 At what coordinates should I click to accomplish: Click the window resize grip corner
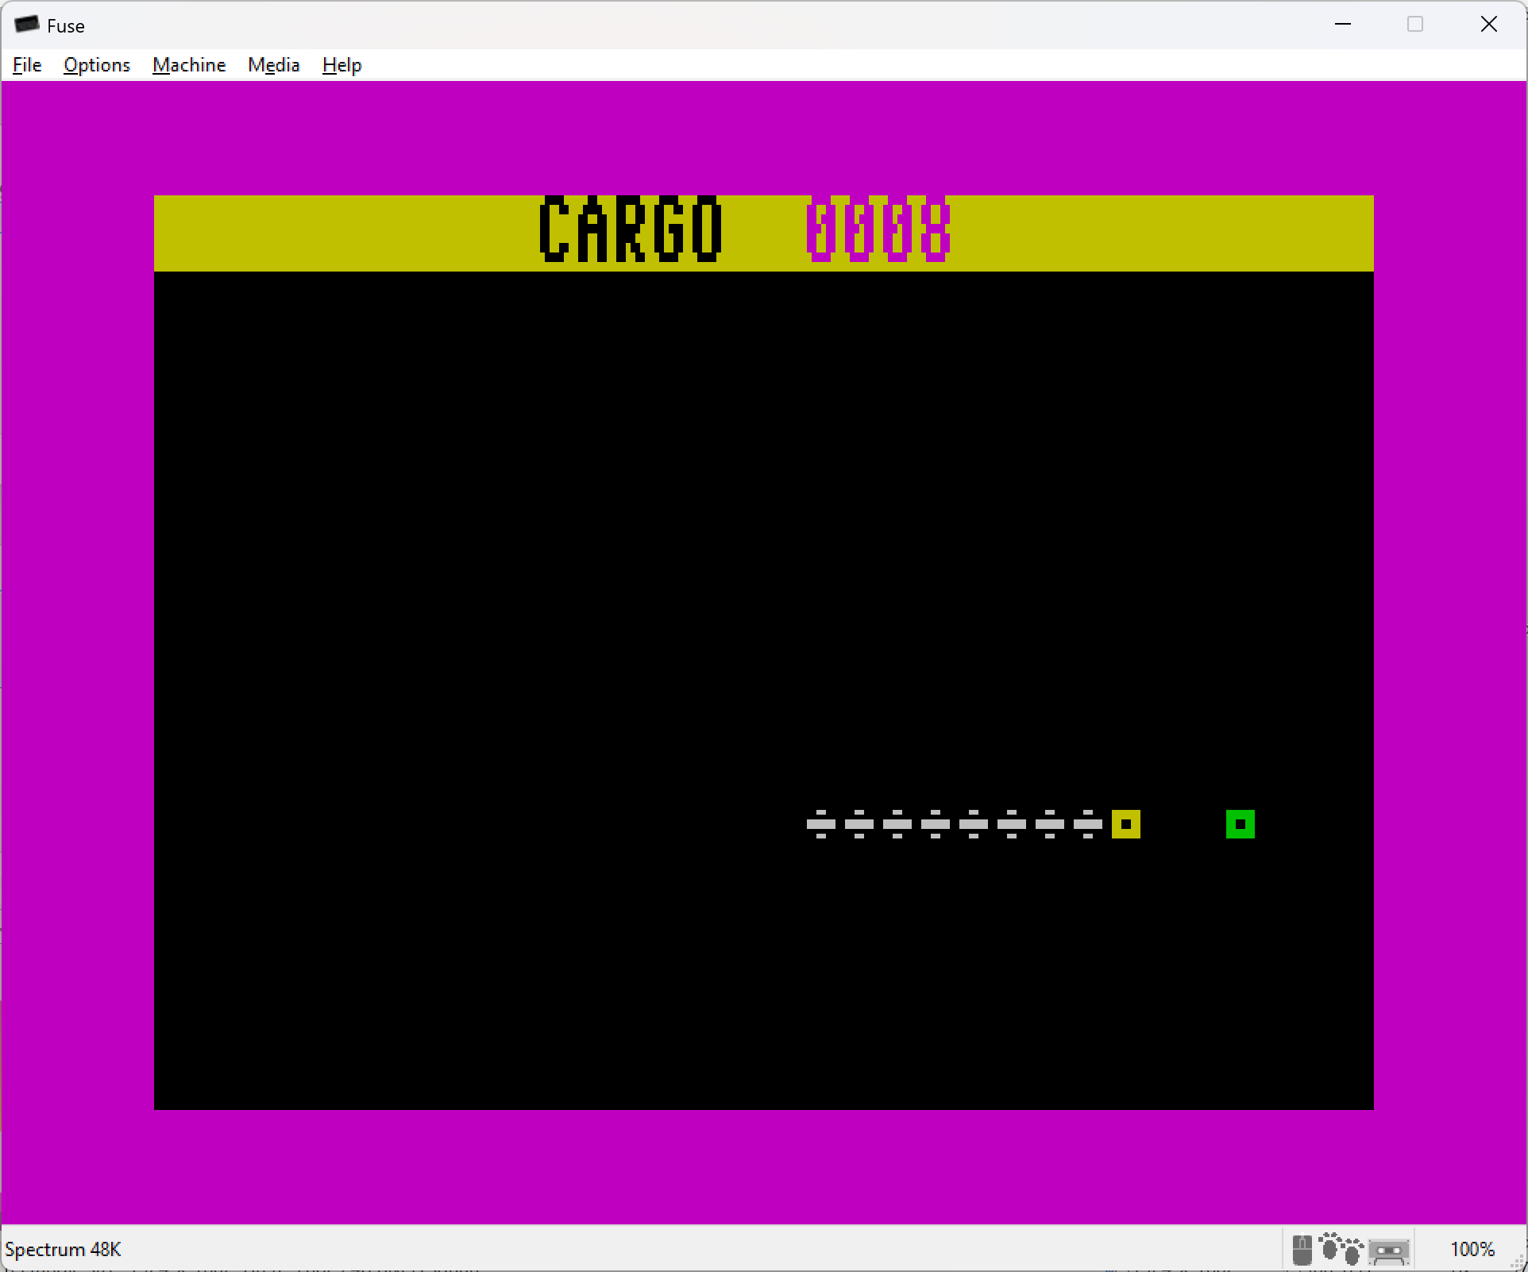pos(1518,1263)
